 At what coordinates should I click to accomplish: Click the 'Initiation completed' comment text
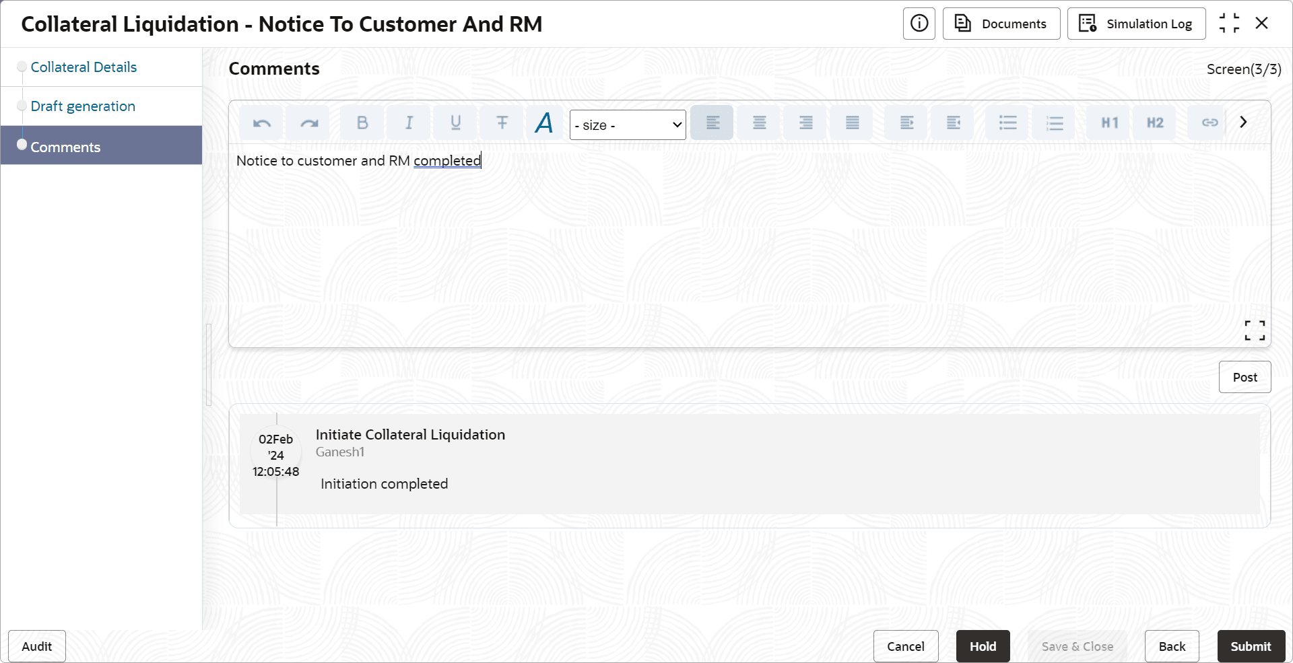384,484
